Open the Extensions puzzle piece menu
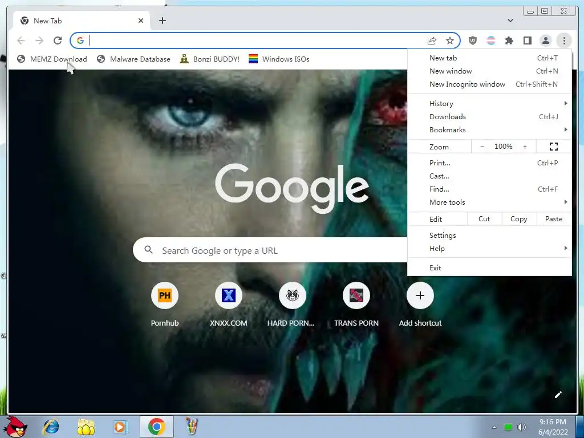584x438 pixels. click(509, 40)
